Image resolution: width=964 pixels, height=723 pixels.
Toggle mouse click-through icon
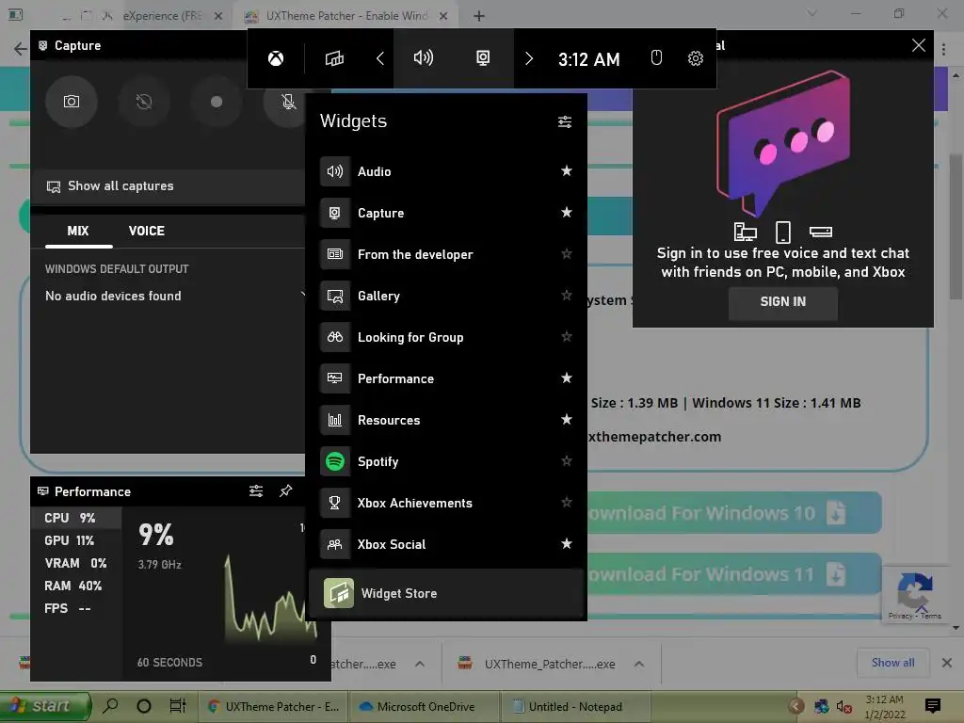click(x=656, y=57)
